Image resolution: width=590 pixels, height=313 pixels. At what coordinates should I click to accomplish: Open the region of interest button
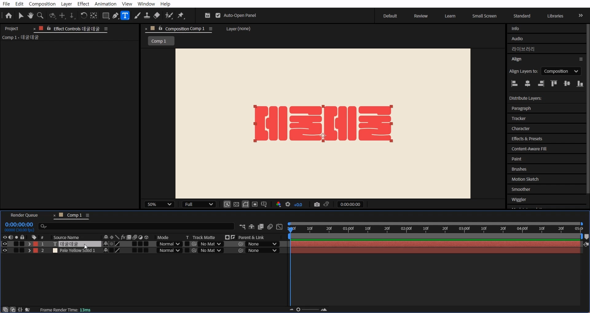click(x=255, y=204)
